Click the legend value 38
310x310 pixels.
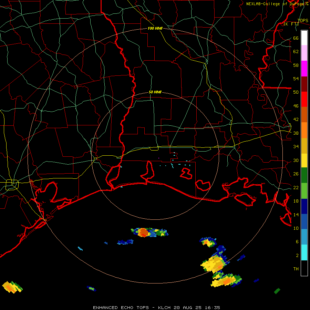296,133
